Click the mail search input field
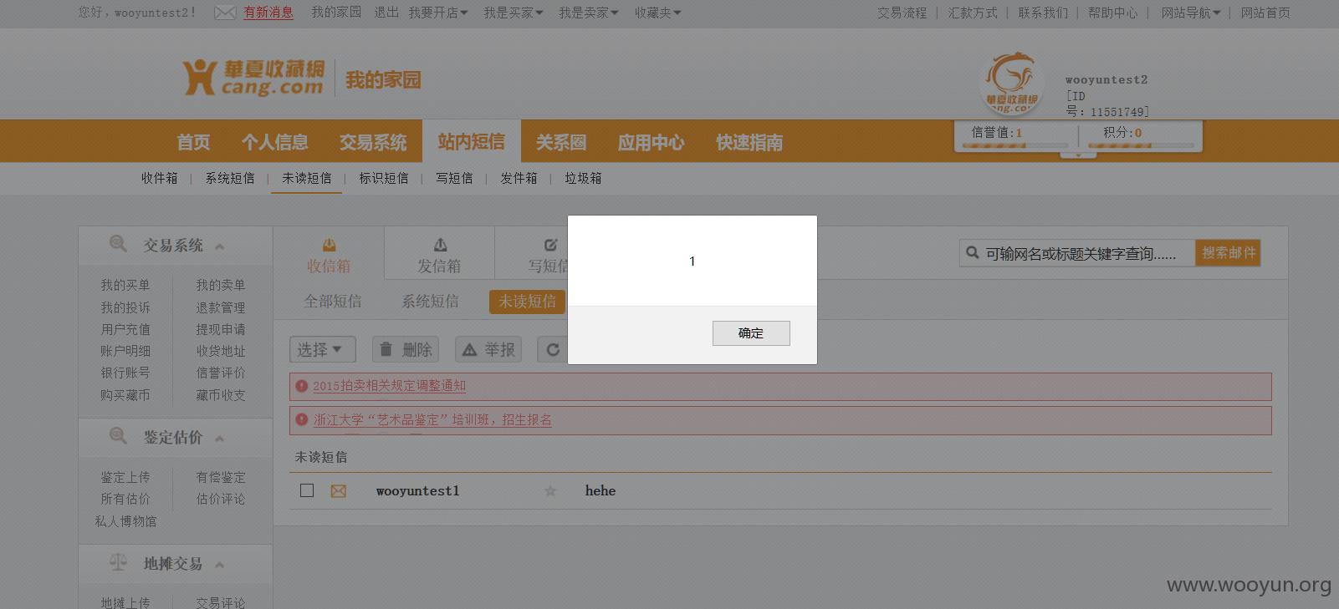This screenshot has height=609, width=1339. tap(1078, 253)
